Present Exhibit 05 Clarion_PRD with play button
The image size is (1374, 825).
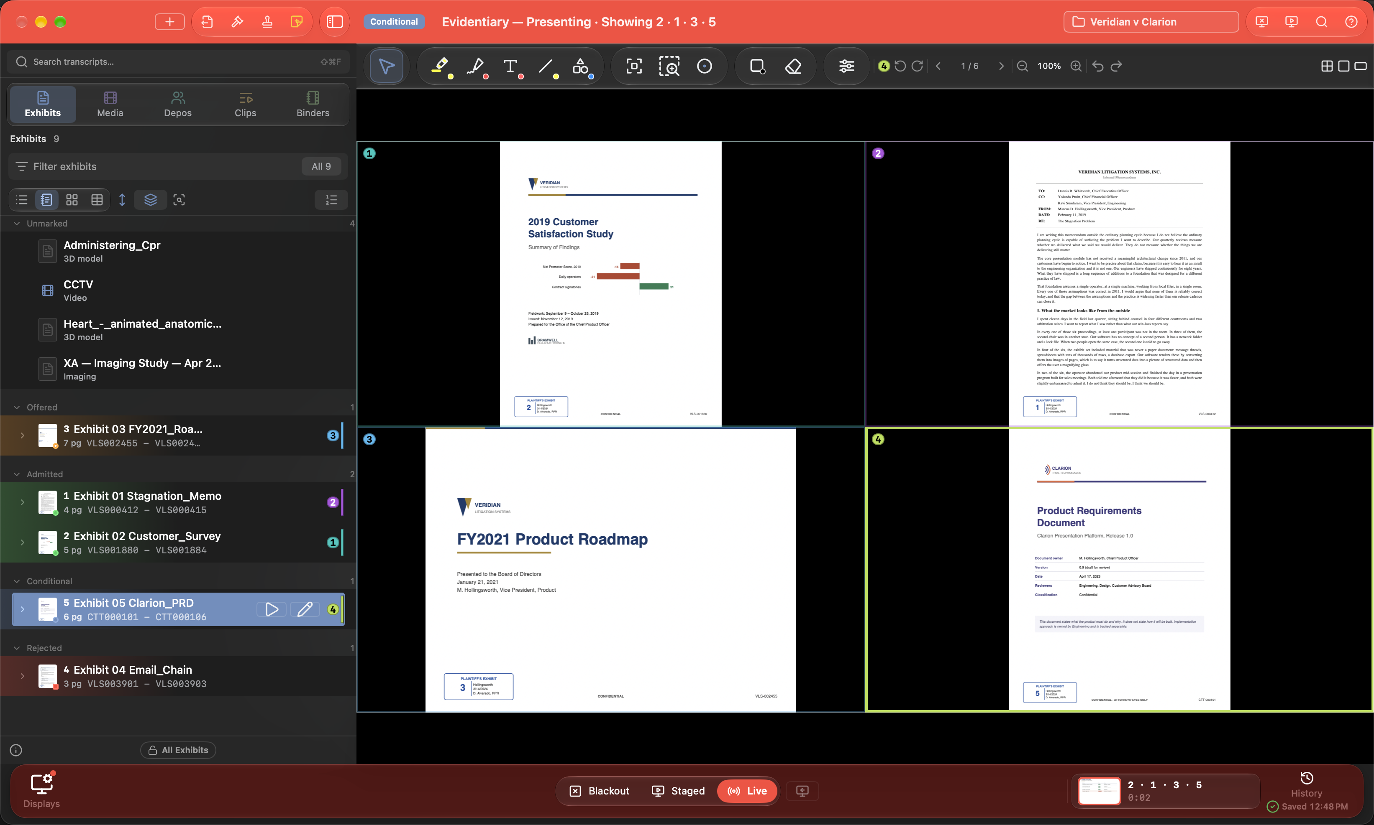tap(272, 609)
